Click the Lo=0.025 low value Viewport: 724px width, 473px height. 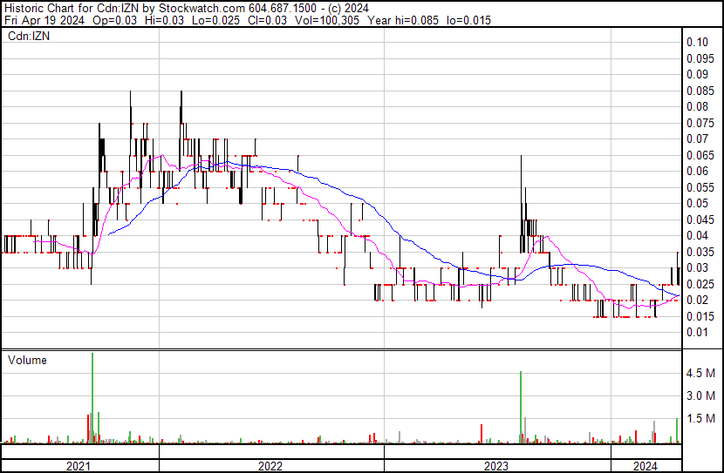215,20
